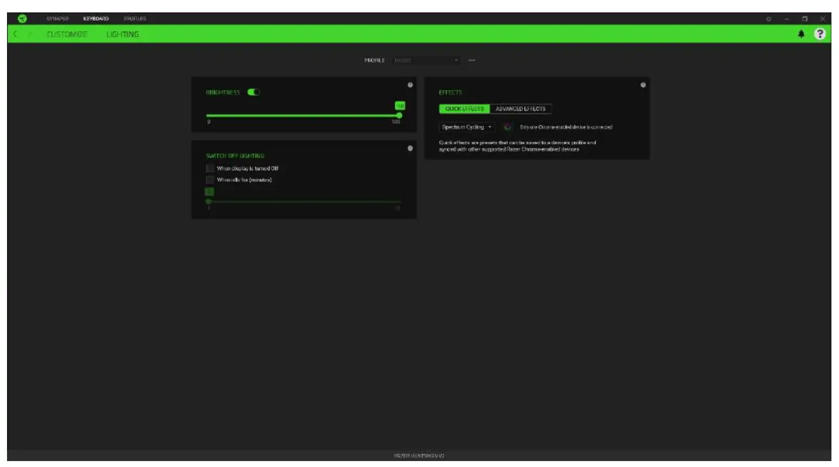The height and width of the screenshot is (467, 839).
Task: Click the info dot in Switch Off Lighting panel
Action: 410,148
